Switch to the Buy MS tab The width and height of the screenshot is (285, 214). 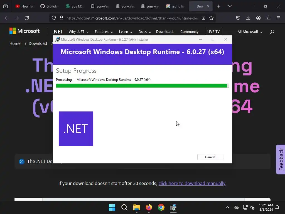74,6
